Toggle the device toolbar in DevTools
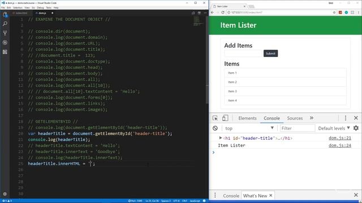The image size is (362, 203). pos(225,118)
